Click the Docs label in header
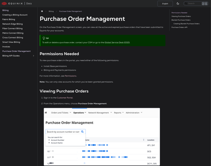 (29, 4)
